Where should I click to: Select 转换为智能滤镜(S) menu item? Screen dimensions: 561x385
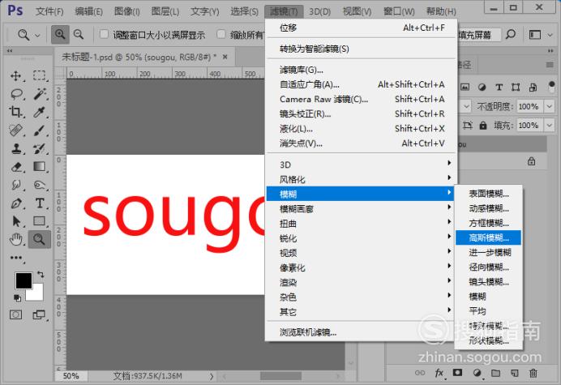[362, 49]
